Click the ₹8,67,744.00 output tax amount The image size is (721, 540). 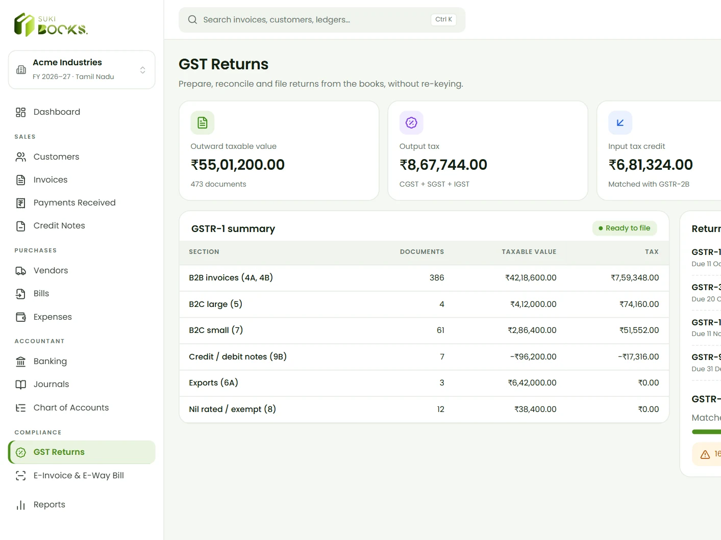pyautogui.click(x=443, y=165)
